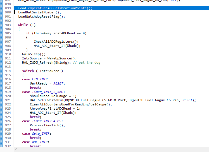Click line number 899 in gutter
This screenshot has width=209, height=152.
click(x=8, y=8)
